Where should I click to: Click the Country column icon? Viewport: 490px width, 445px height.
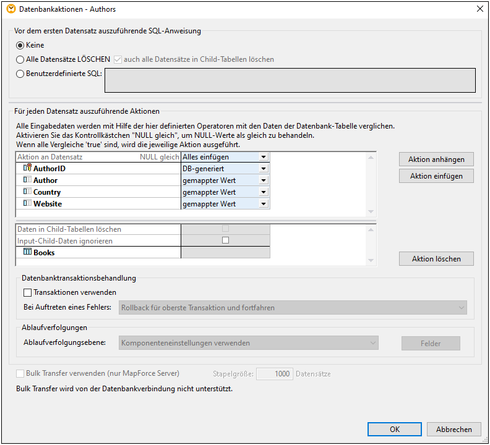pos(27,192)
